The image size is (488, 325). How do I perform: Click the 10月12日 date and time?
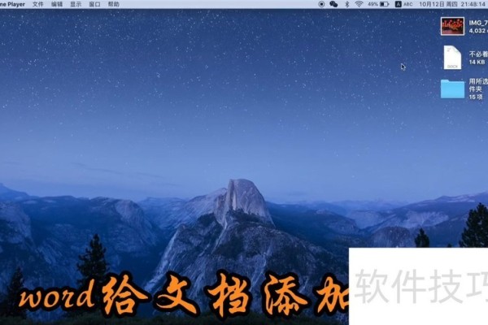click(452, 4)
